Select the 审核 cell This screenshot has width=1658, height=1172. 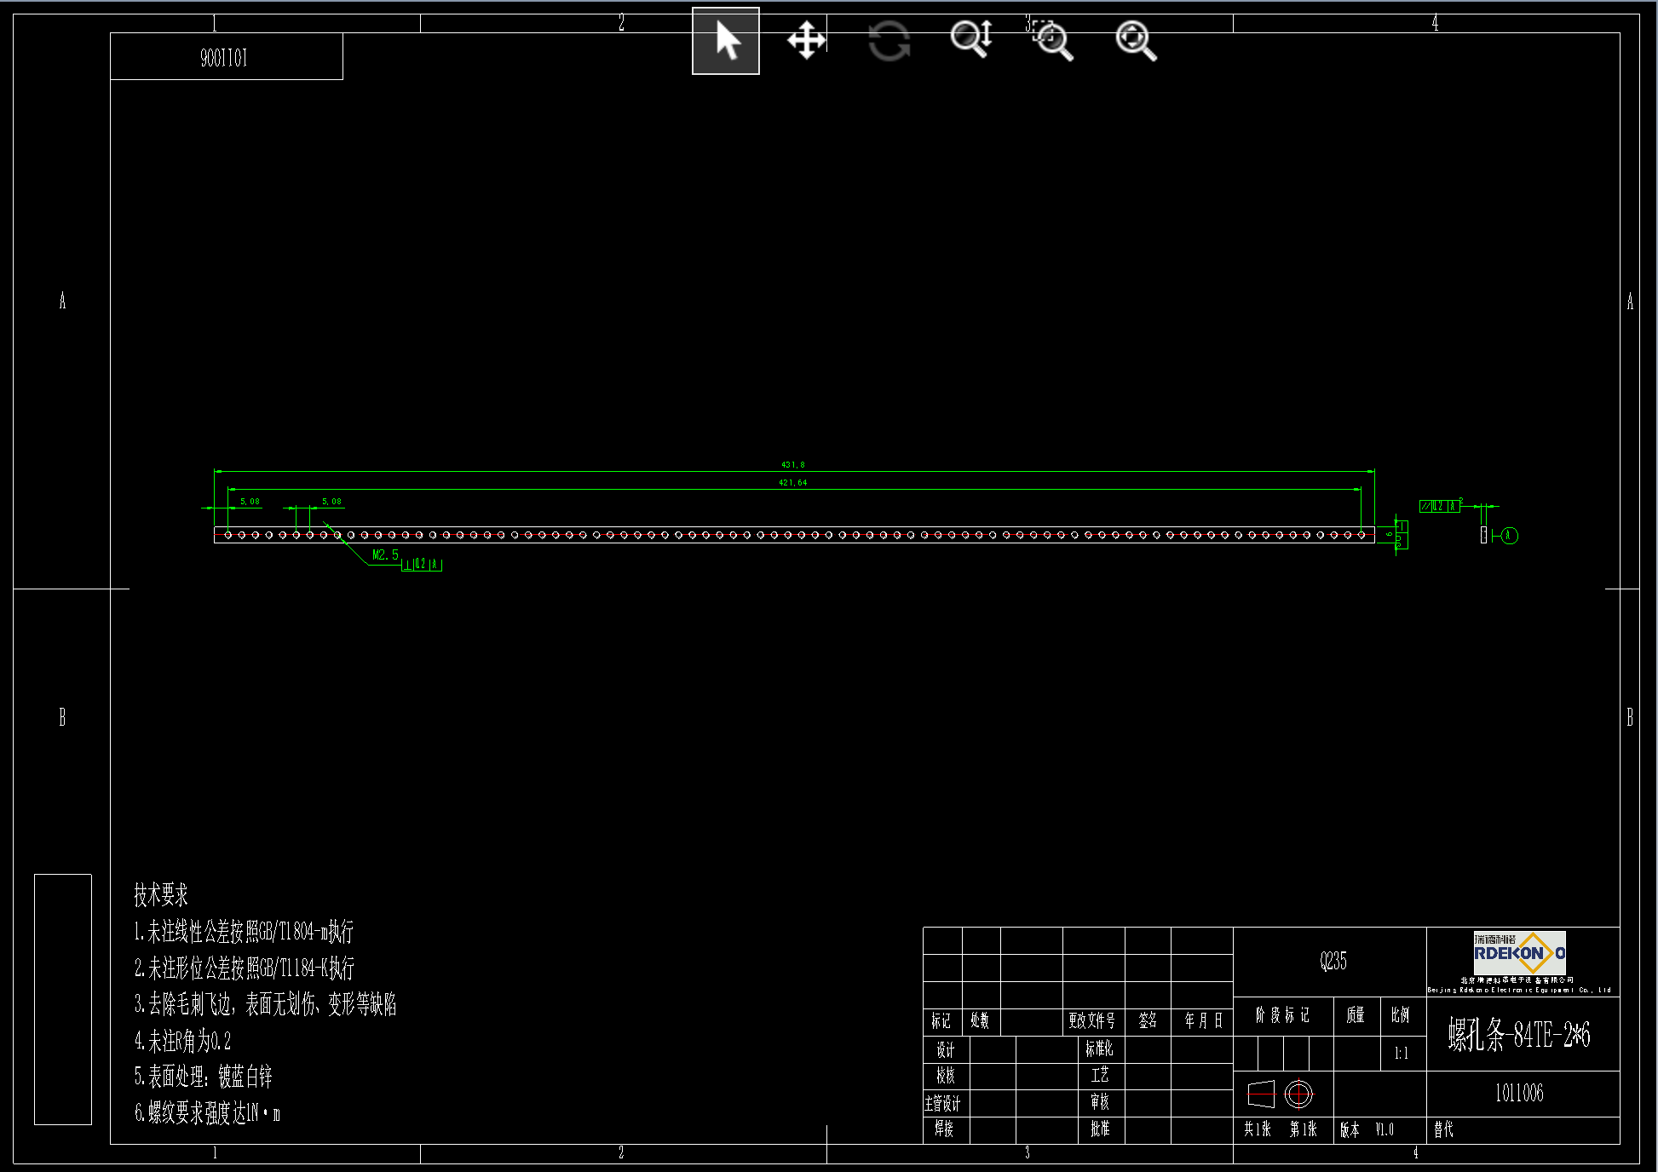click(1100, 1102)
